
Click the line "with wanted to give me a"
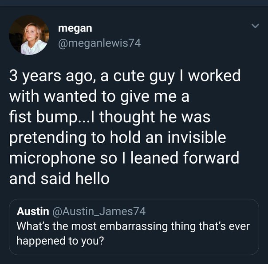coord(99,97)
